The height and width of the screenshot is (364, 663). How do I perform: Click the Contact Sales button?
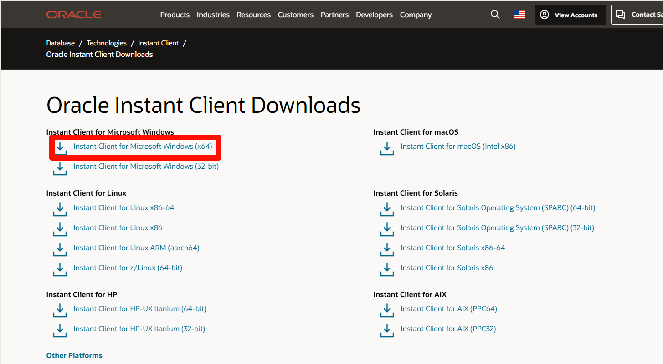(x=637, y=15)
